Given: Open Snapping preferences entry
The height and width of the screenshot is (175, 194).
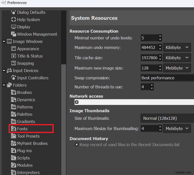Looking at the screenshot, I should 25,63.
